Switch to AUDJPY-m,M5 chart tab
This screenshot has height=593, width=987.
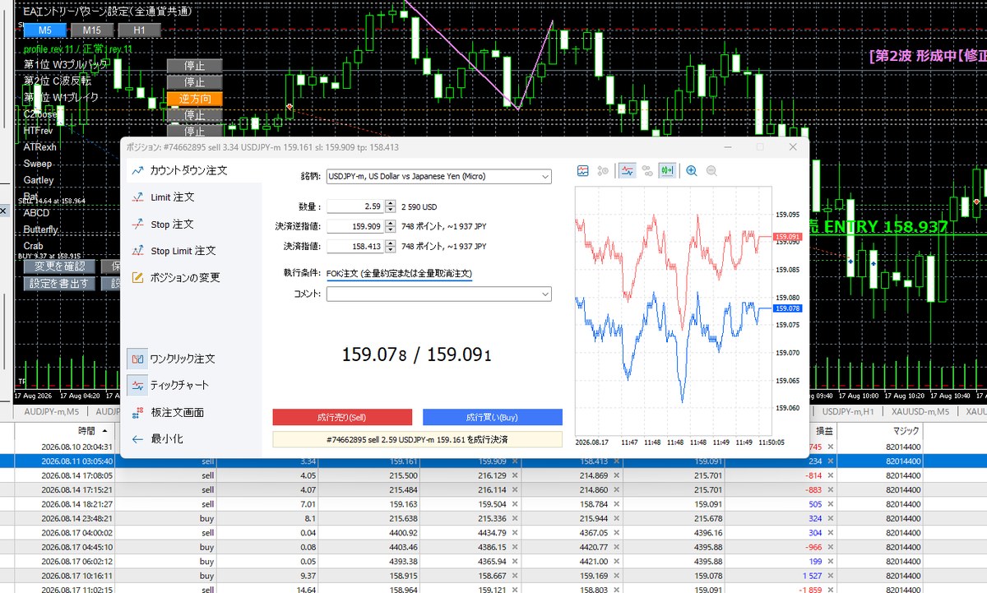tap(52, 411)
